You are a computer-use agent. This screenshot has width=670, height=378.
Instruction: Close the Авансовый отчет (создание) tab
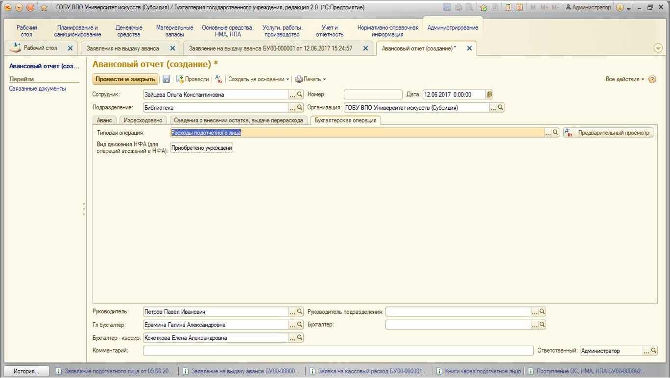[x=469, y=48]
